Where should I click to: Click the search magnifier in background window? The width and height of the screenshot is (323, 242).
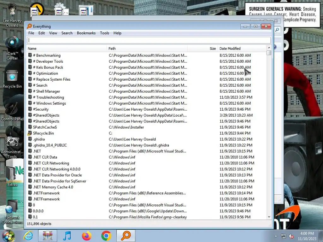(x=277, y=30)
